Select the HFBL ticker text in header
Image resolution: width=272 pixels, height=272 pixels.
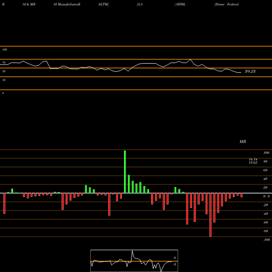181,4
